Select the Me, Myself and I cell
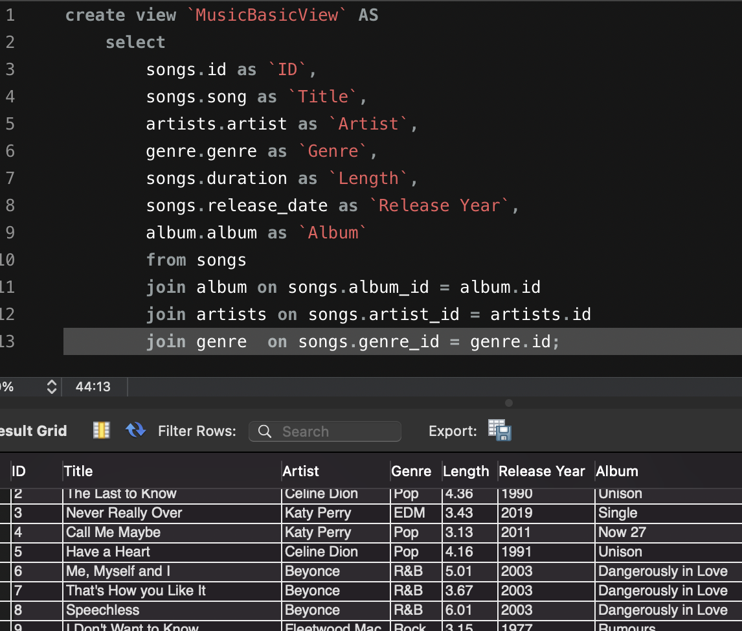The width and height of the screenshot is (742, 631). click(172, 571)
